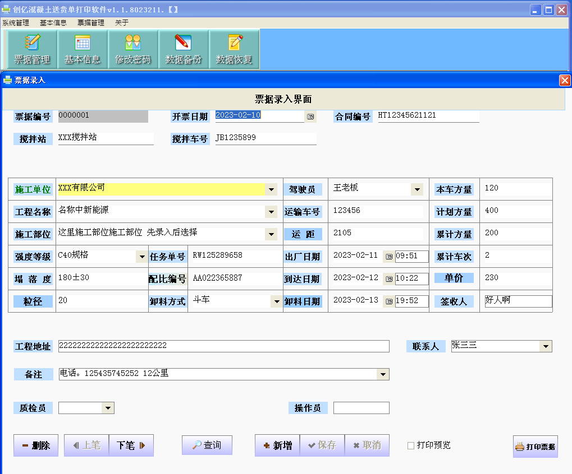Click the 合同编号 input field
Image resolution: width=572 pixels, height=474 pixels.
tap(428, 116)
